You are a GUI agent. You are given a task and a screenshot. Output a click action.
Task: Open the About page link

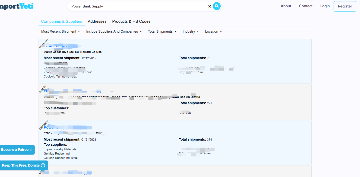pos(286,6)
